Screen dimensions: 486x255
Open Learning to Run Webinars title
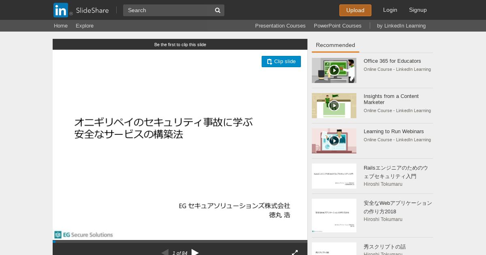pos(394,131)
